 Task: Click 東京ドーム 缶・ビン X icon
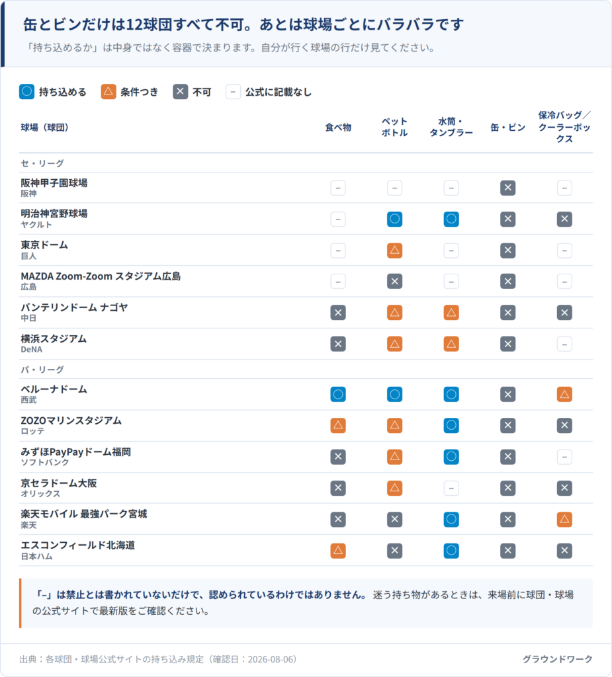click(x=508, y=251)
